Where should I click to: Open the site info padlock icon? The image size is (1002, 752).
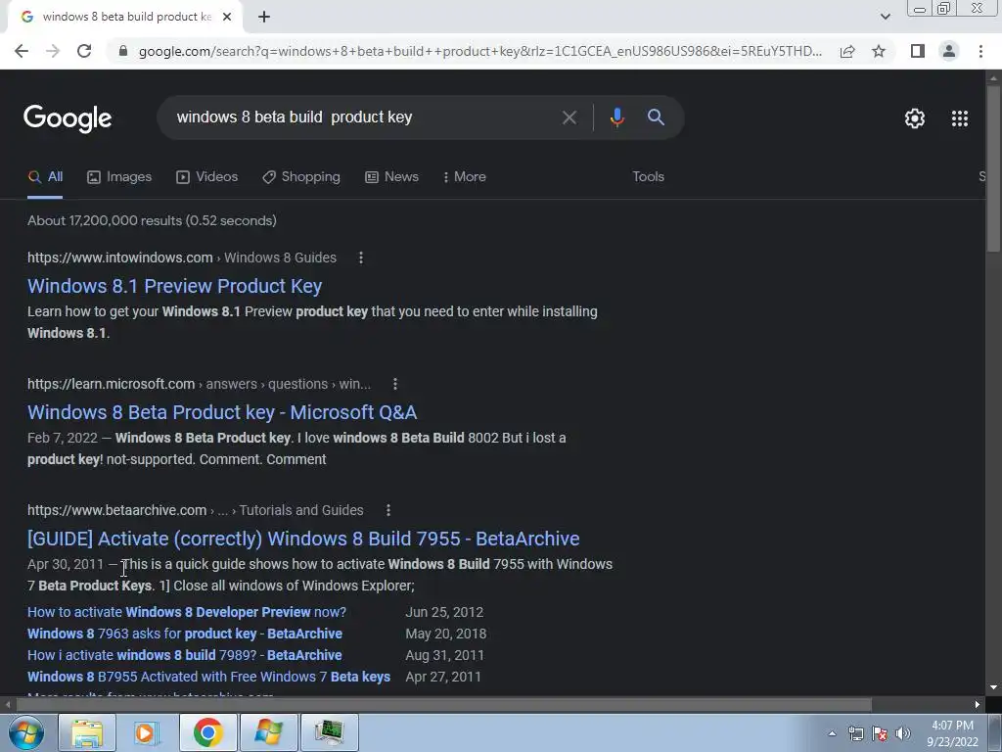123,51
